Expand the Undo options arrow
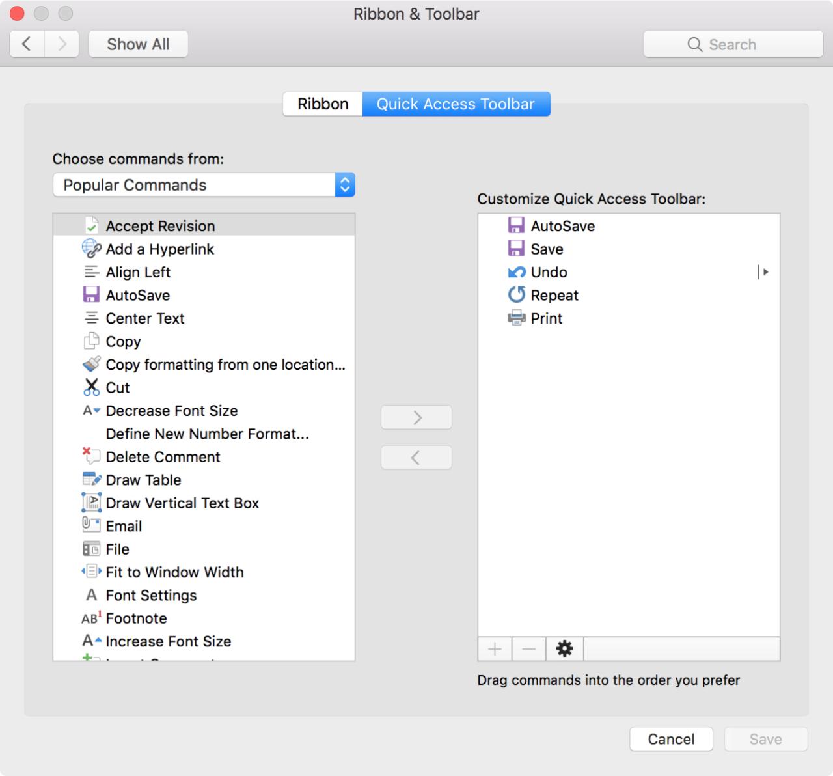This screenshot has height=776, width=833. click(x=765, y=272)
